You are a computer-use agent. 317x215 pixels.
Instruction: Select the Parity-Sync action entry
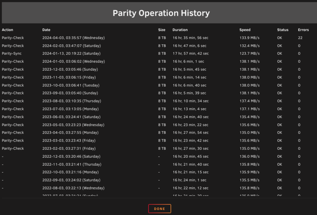pyautogui.click(x=12, y=54)
